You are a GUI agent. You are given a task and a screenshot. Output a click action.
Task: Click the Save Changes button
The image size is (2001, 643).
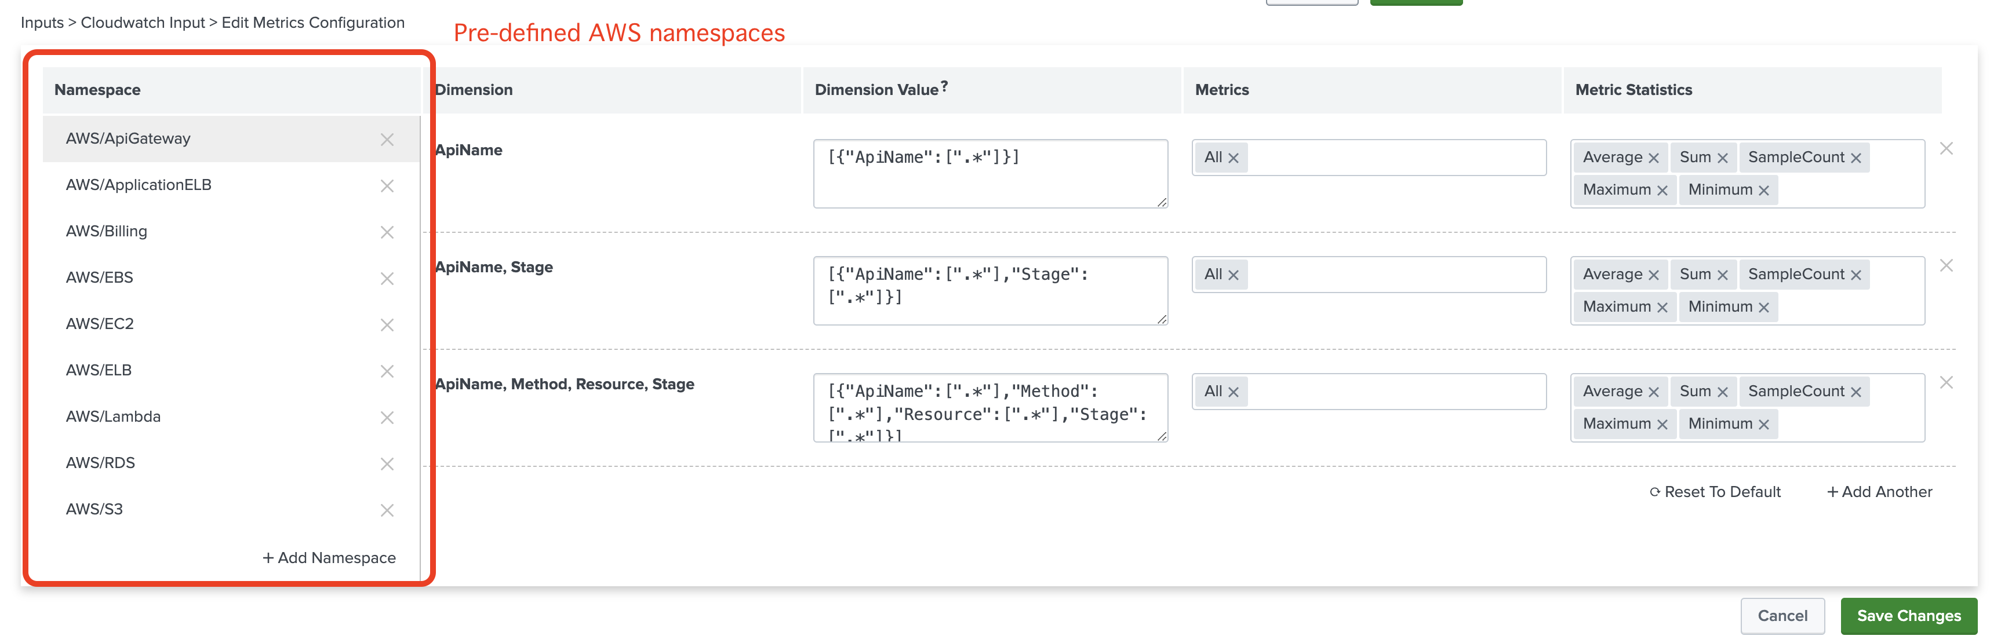pyautogui.click(x=1908, y=616)
